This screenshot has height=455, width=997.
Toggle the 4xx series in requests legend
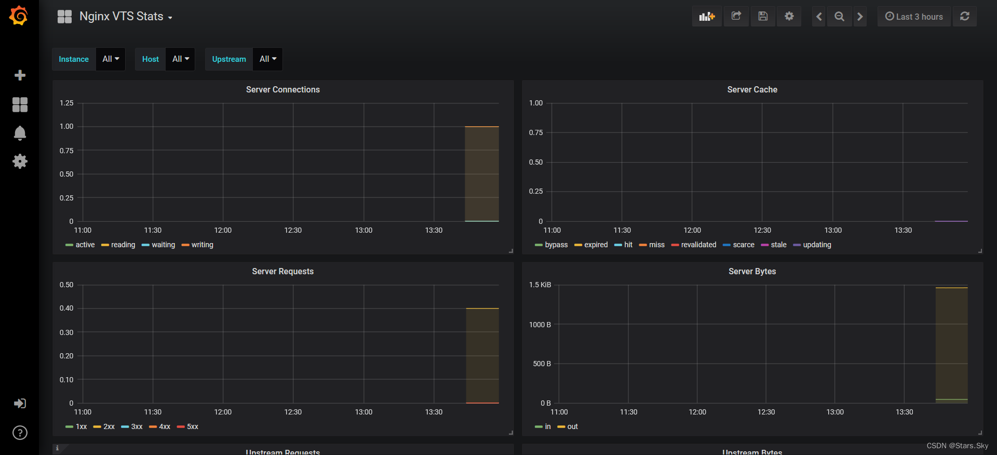tap(165, 426)
